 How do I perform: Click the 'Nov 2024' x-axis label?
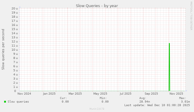click(x=24, y=94)
